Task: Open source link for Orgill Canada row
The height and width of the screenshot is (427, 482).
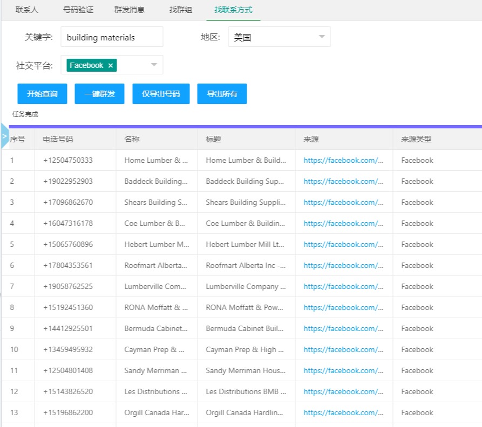Action: pyautogui.click(x=343, y=412)
